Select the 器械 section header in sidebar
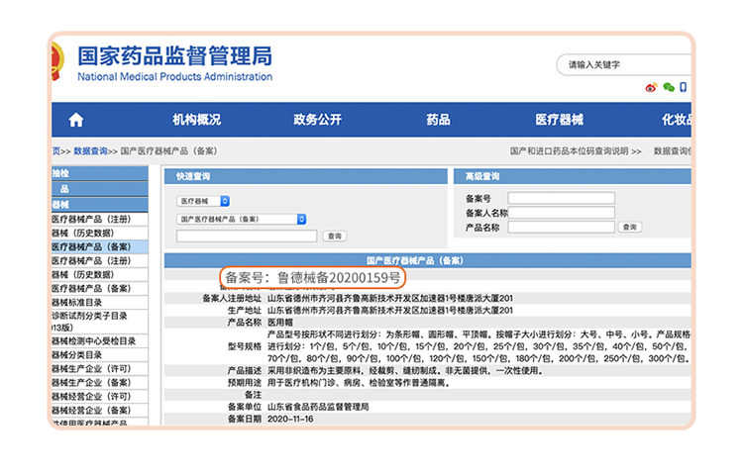The image size is (743, 475). tap(99, 205)
